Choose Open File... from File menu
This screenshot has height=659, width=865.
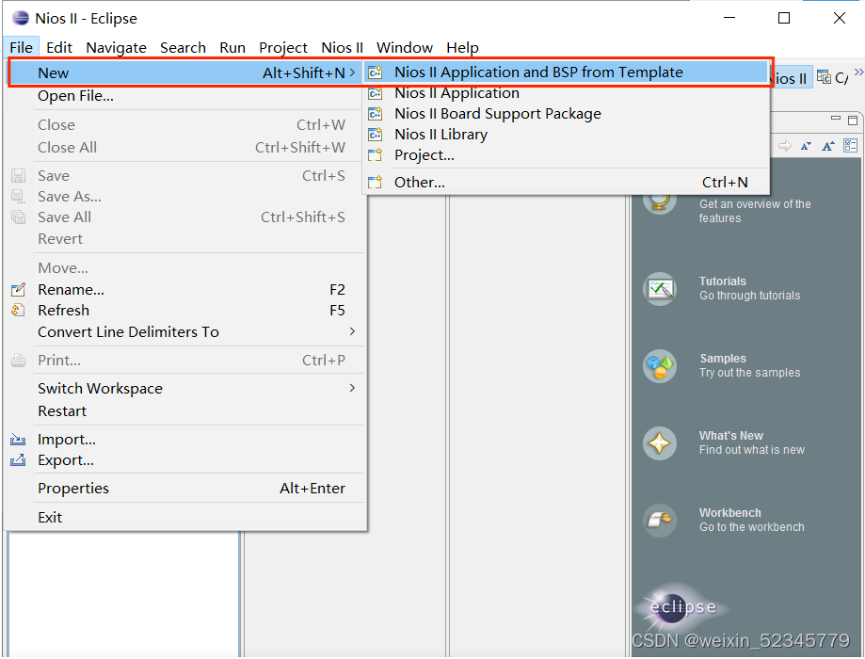click(x=186, y=96)
